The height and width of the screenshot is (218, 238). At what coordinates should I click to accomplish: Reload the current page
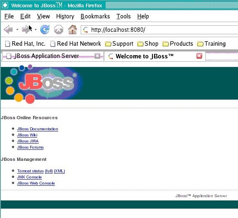pyautogui.click(x=45, y=29)
